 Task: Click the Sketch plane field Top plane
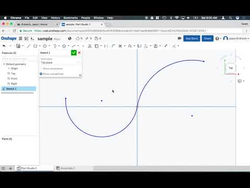point(60,63)
